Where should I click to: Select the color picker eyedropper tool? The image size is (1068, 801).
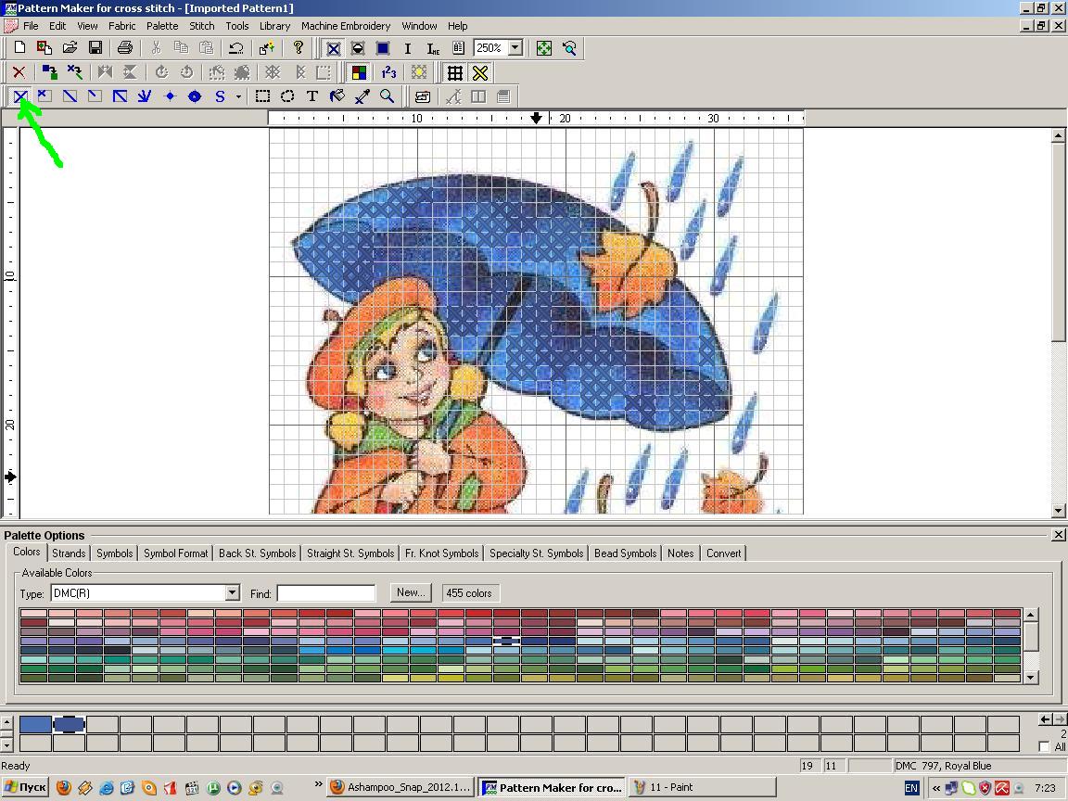[x=362, y=96]
